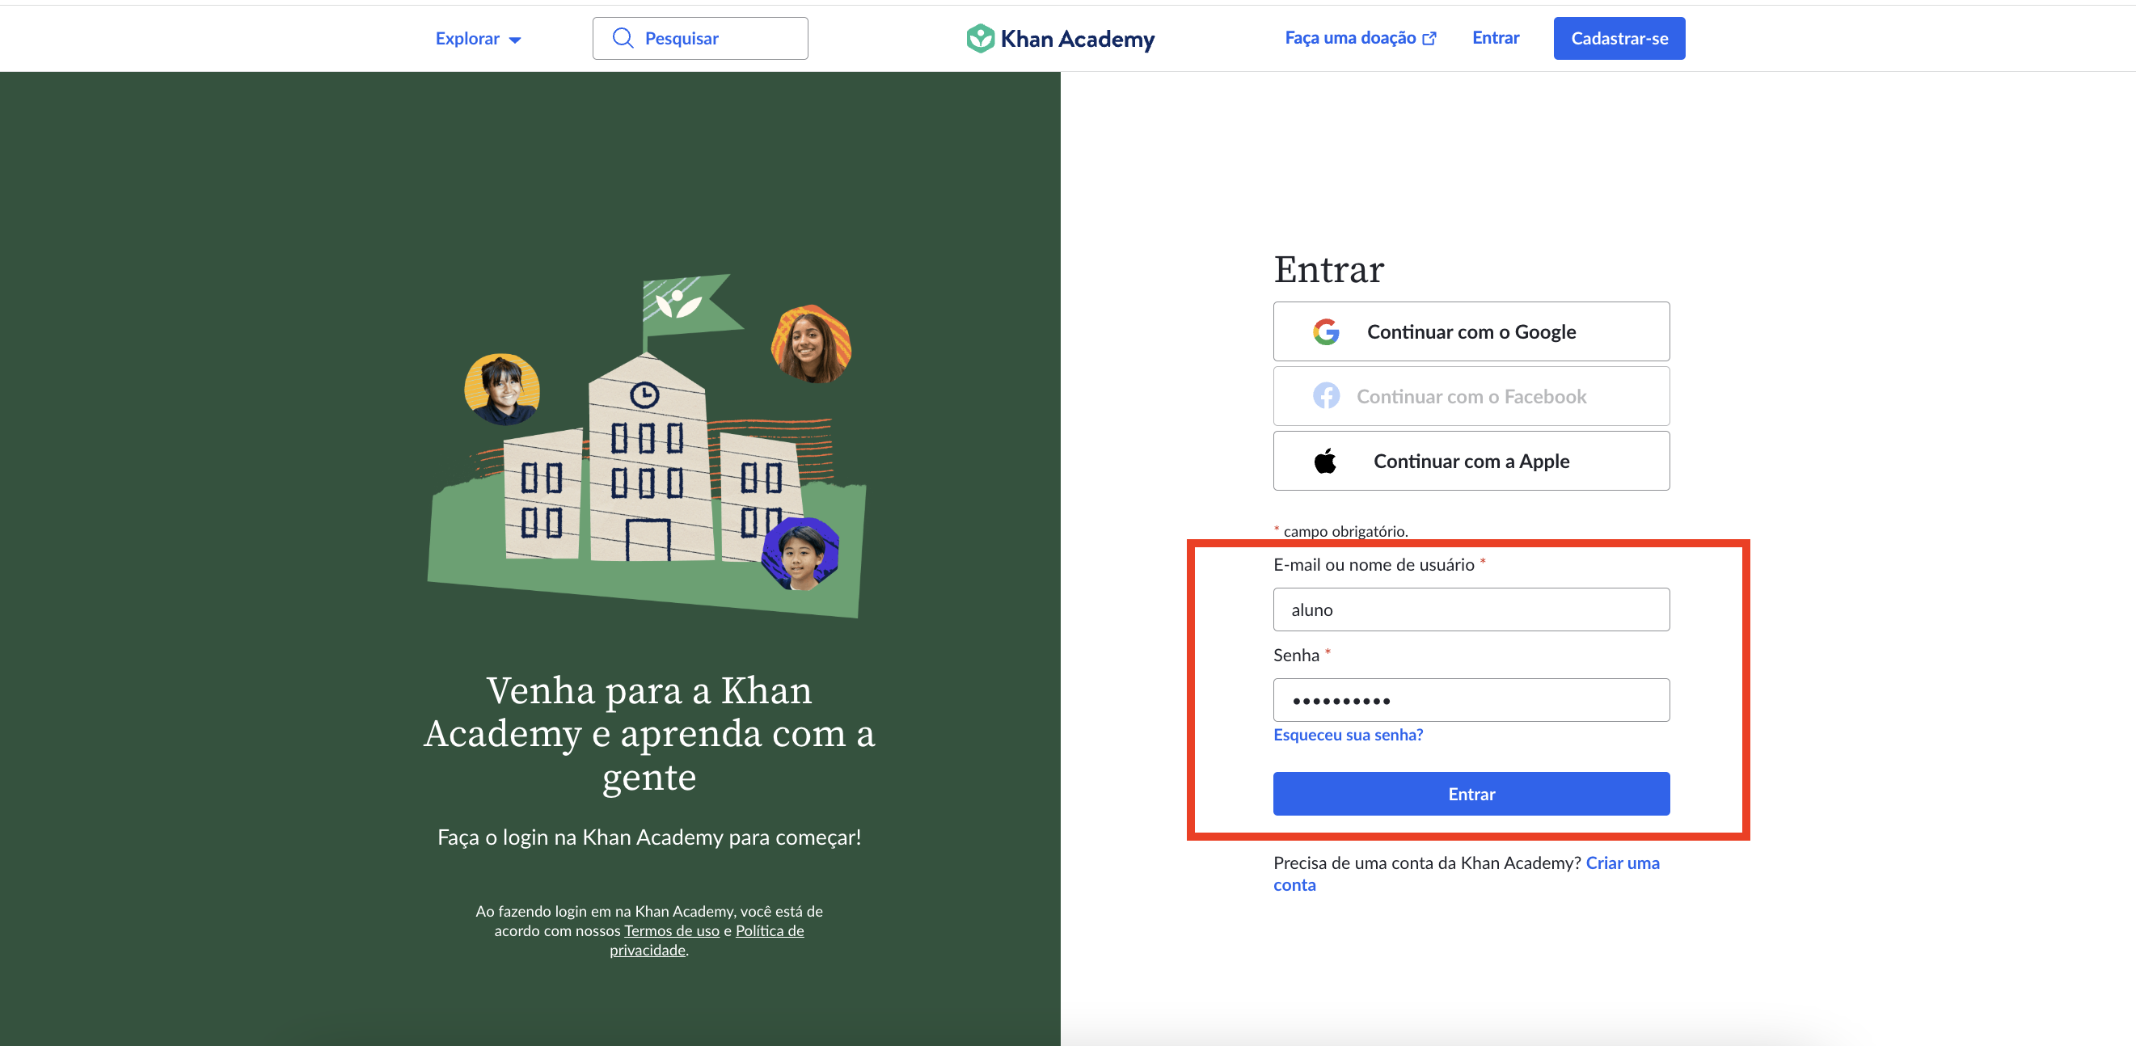Focus the Senha password field
This screenshot has height=1046, width=2136.
[x=1471, y=700]
